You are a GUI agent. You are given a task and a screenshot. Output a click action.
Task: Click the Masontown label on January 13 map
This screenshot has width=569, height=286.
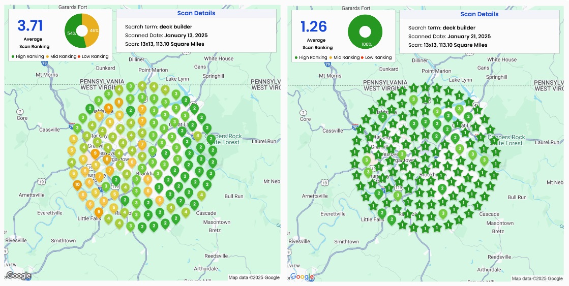tap(217, 222)
